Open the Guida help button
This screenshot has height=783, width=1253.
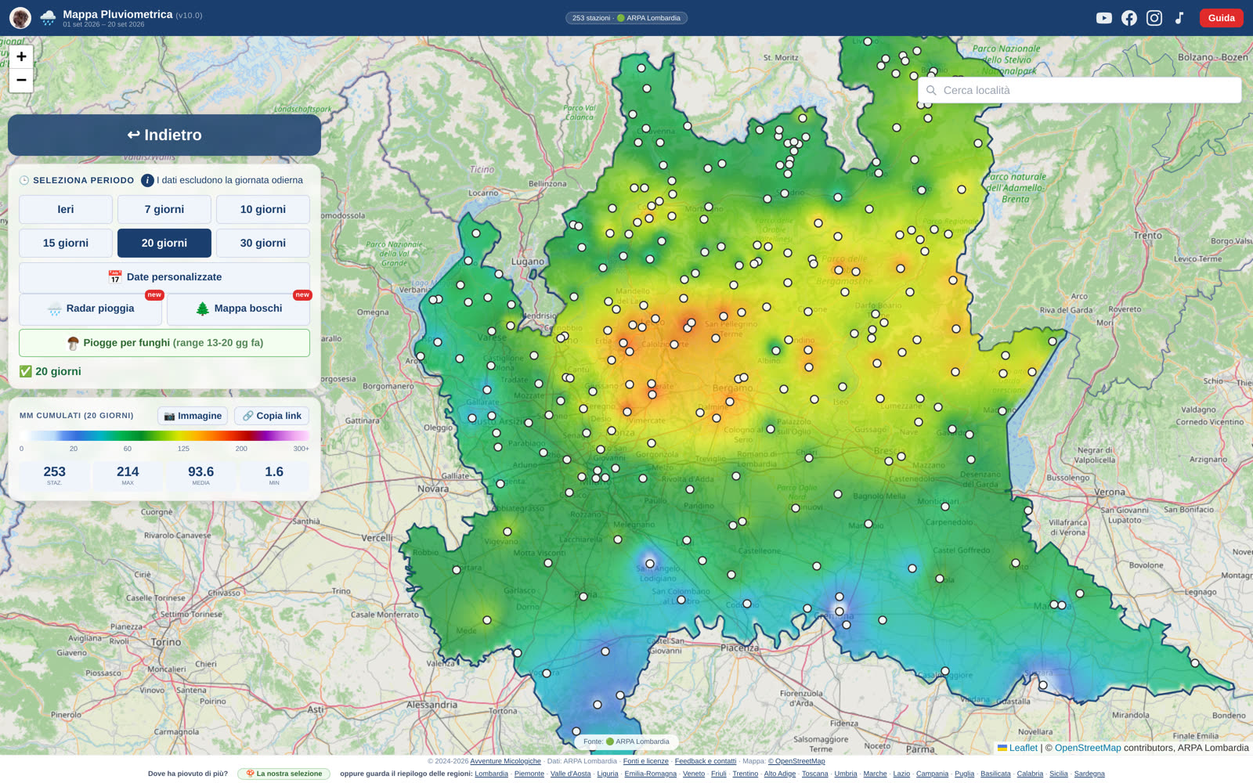(1221, 18)
